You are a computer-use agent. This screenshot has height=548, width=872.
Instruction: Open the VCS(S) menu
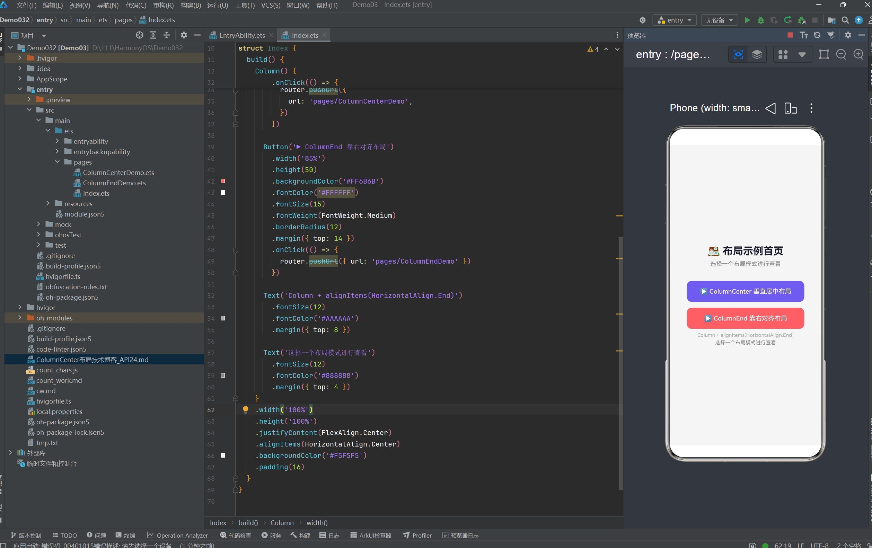[x=271, y=5]
